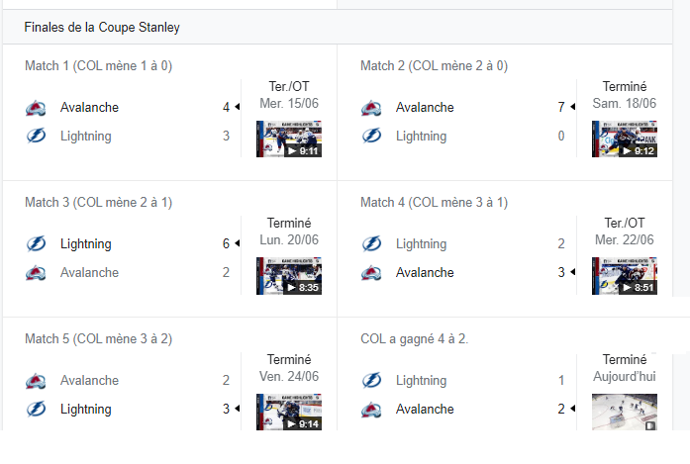Click the Lightning team name in Match 5
Screen dimensions: 690x464
[x=86, y=409]
